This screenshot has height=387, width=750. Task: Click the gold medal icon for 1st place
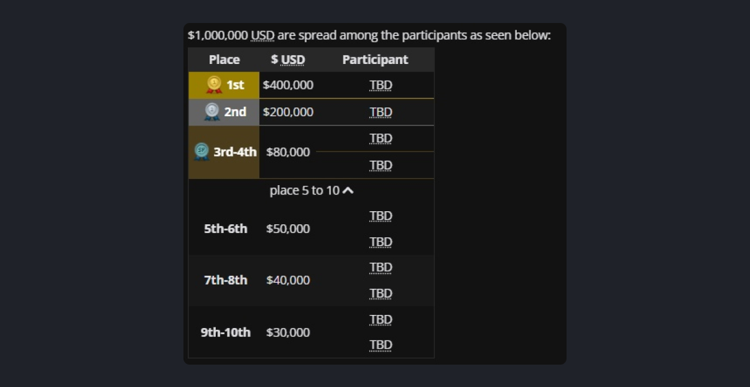click(x=214, y=84)
